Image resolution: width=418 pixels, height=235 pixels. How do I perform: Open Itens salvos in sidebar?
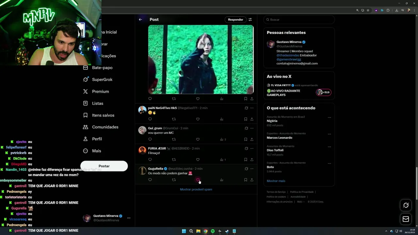click(99, 115)
